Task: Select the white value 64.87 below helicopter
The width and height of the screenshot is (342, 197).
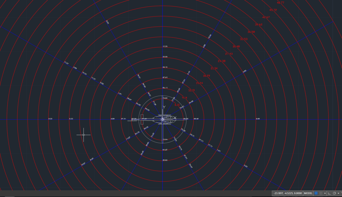Action: pyautogui.click(x=165, y=150)
